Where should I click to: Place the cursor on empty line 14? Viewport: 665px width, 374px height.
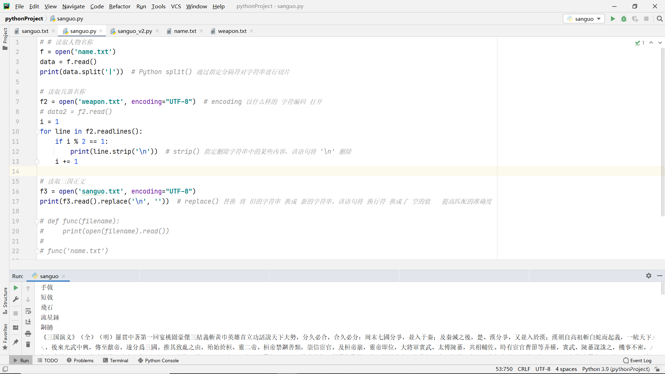[267, 171]
